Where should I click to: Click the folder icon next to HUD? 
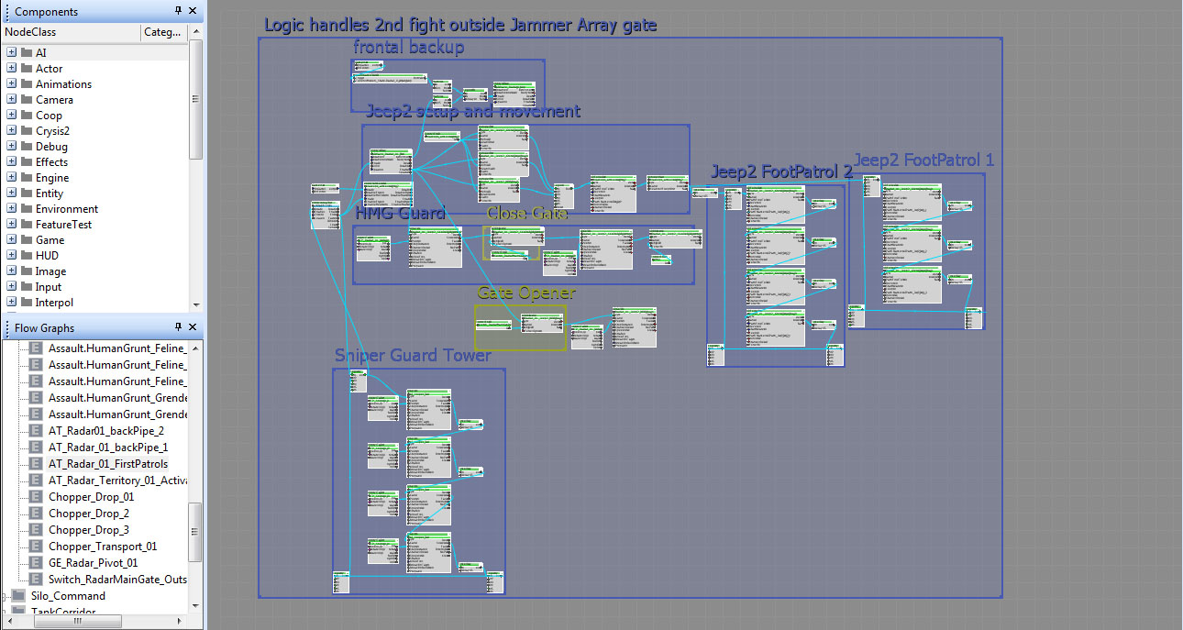tap(27, 256)
